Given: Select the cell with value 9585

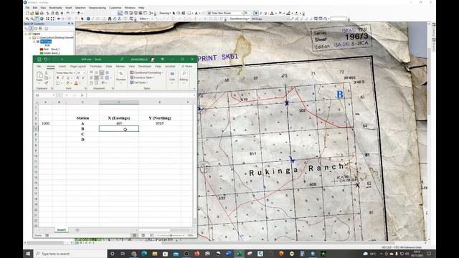Looking at the screenshot, I should click(x=159, y=123).
